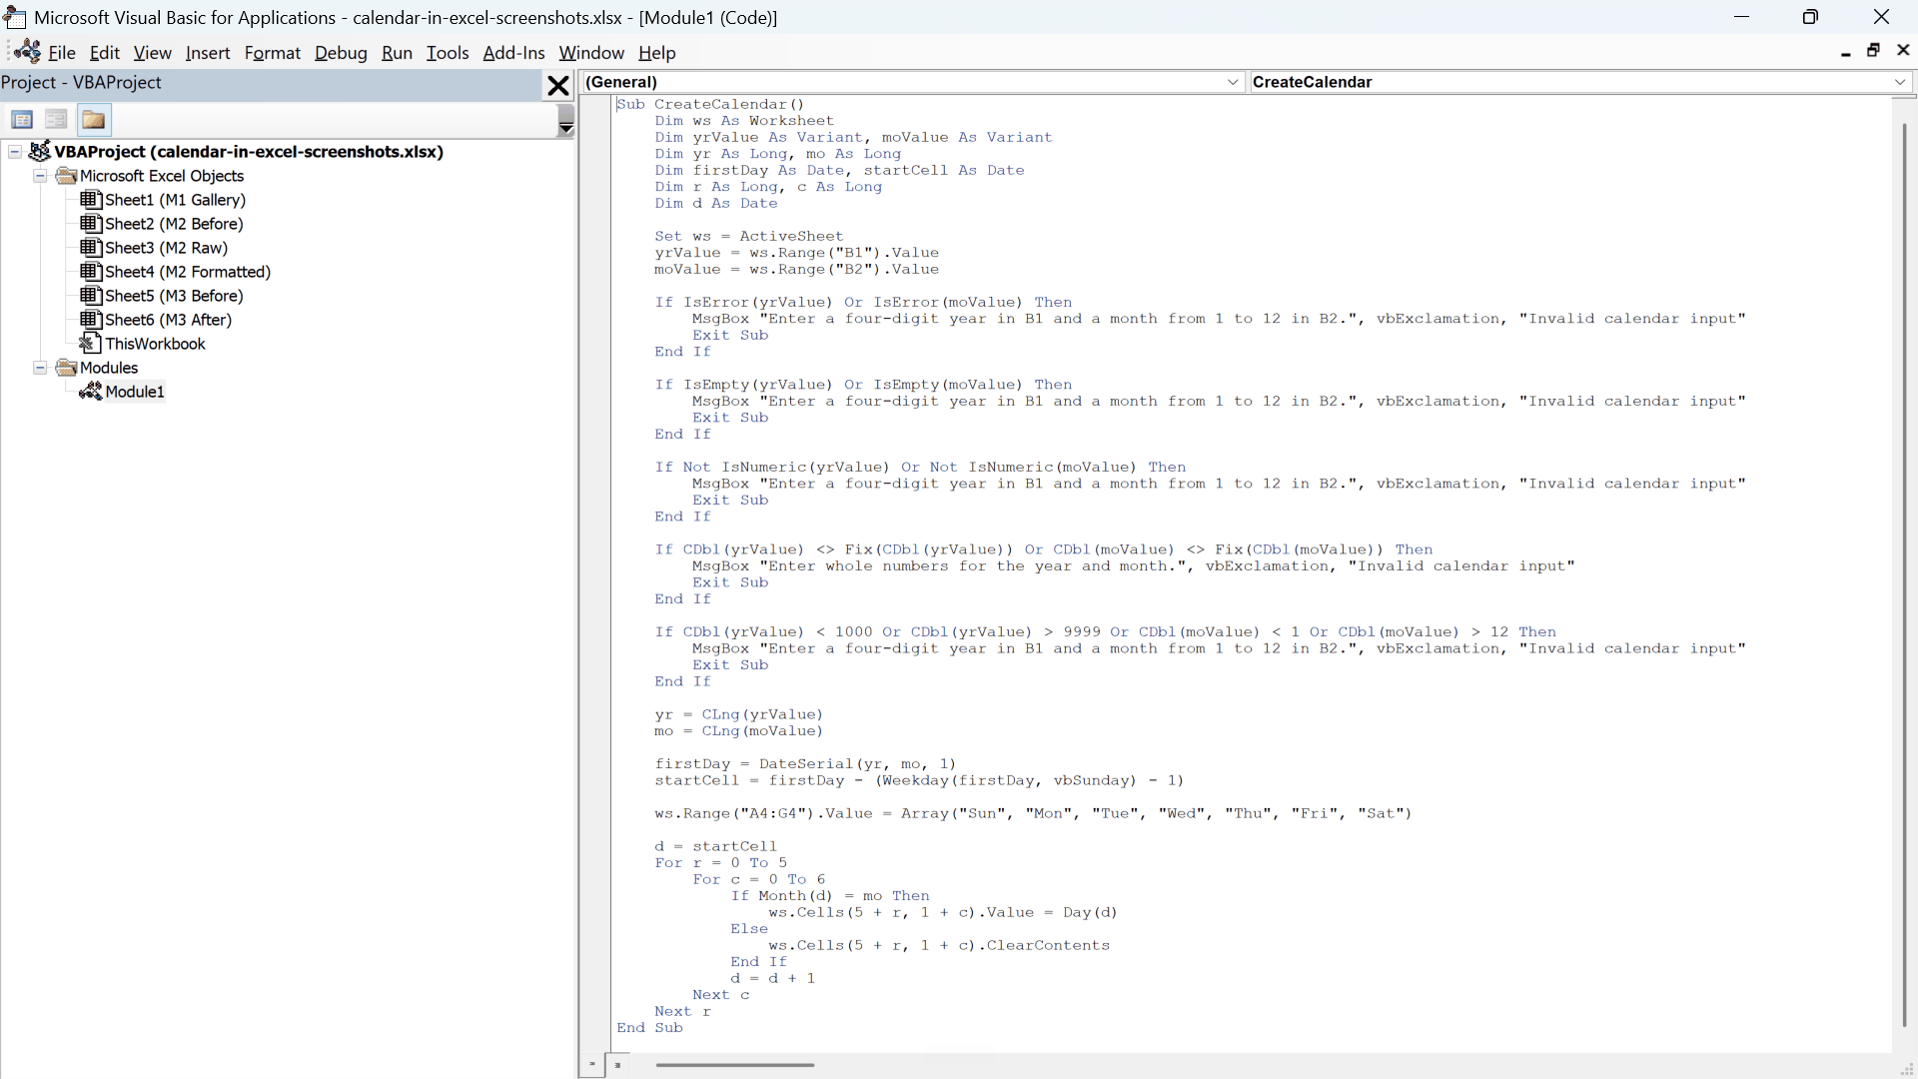Open the Run menu
The image size is (1918, 1079).
[x=397, y=53]
